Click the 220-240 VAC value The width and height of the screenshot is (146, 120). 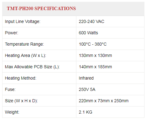click(x=91, y=21)
